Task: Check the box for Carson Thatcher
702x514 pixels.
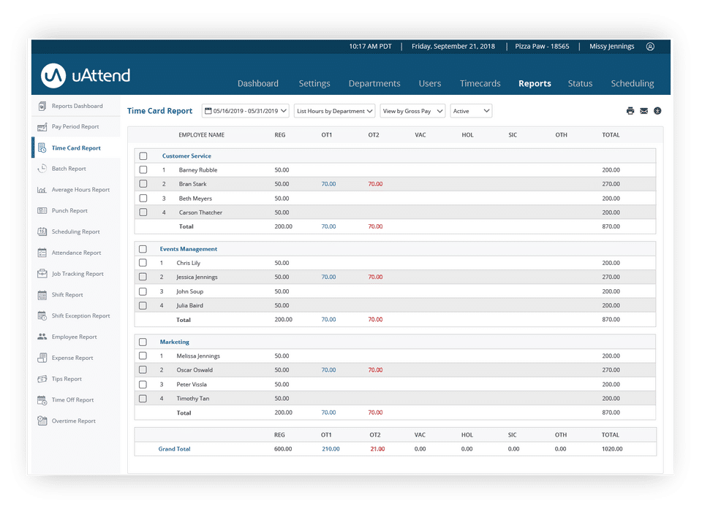Action: tap(143, 212)
